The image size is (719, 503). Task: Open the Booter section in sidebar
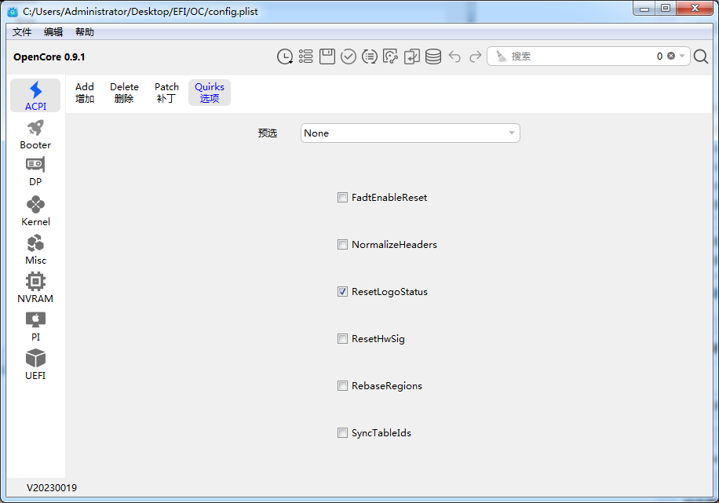[35, 134]
